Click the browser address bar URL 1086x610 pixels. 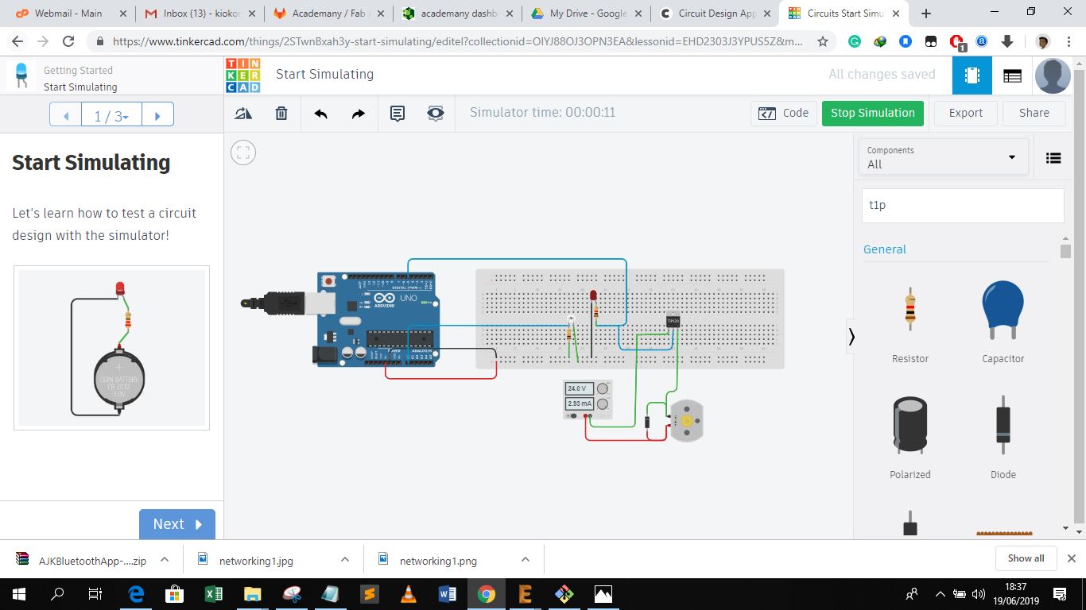[457, 41]
